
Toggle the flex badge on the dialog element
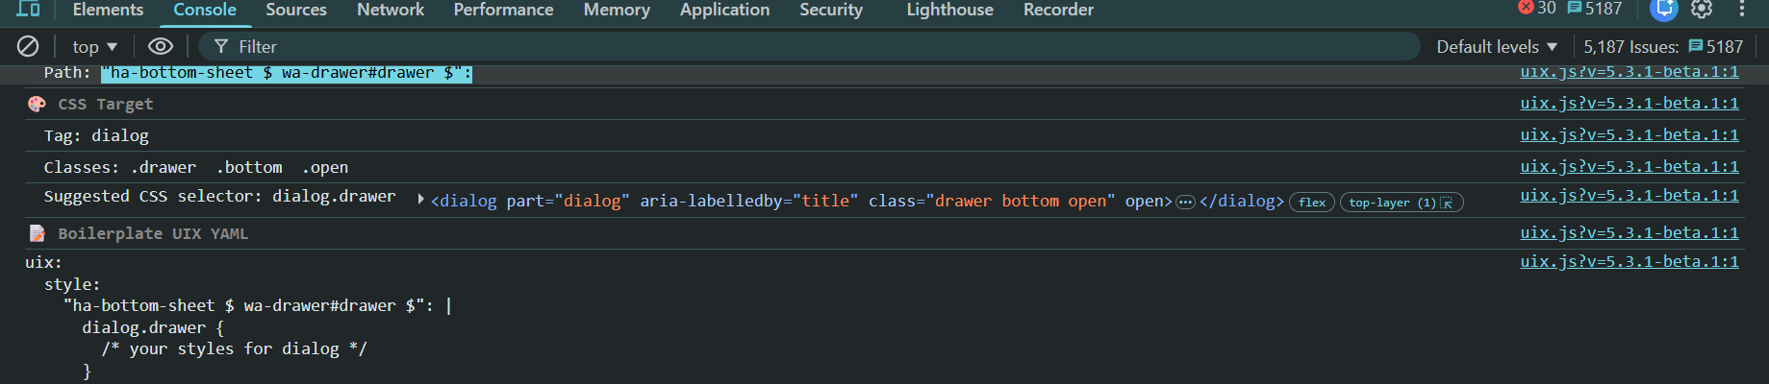click(x=1312, y=202)
